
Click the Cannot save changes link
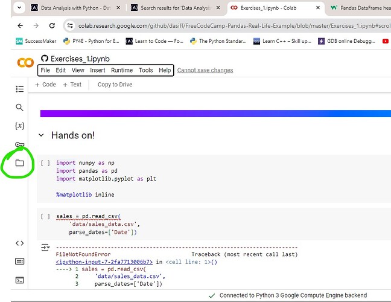205,70
